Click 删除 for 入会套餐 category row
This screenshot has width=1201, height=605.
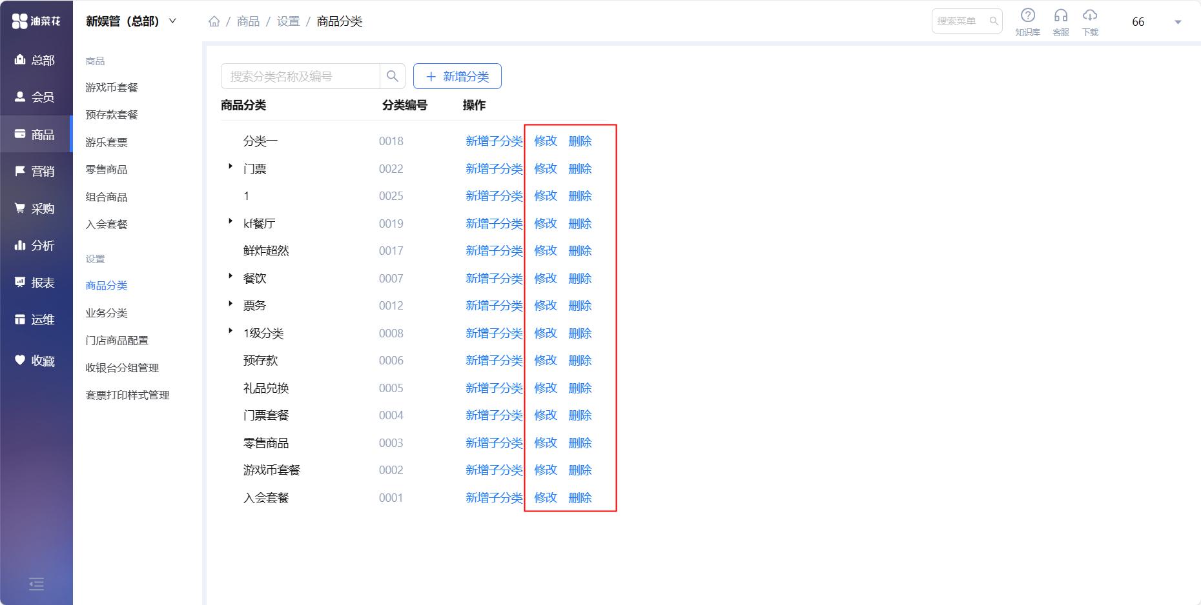coord(580,498)
